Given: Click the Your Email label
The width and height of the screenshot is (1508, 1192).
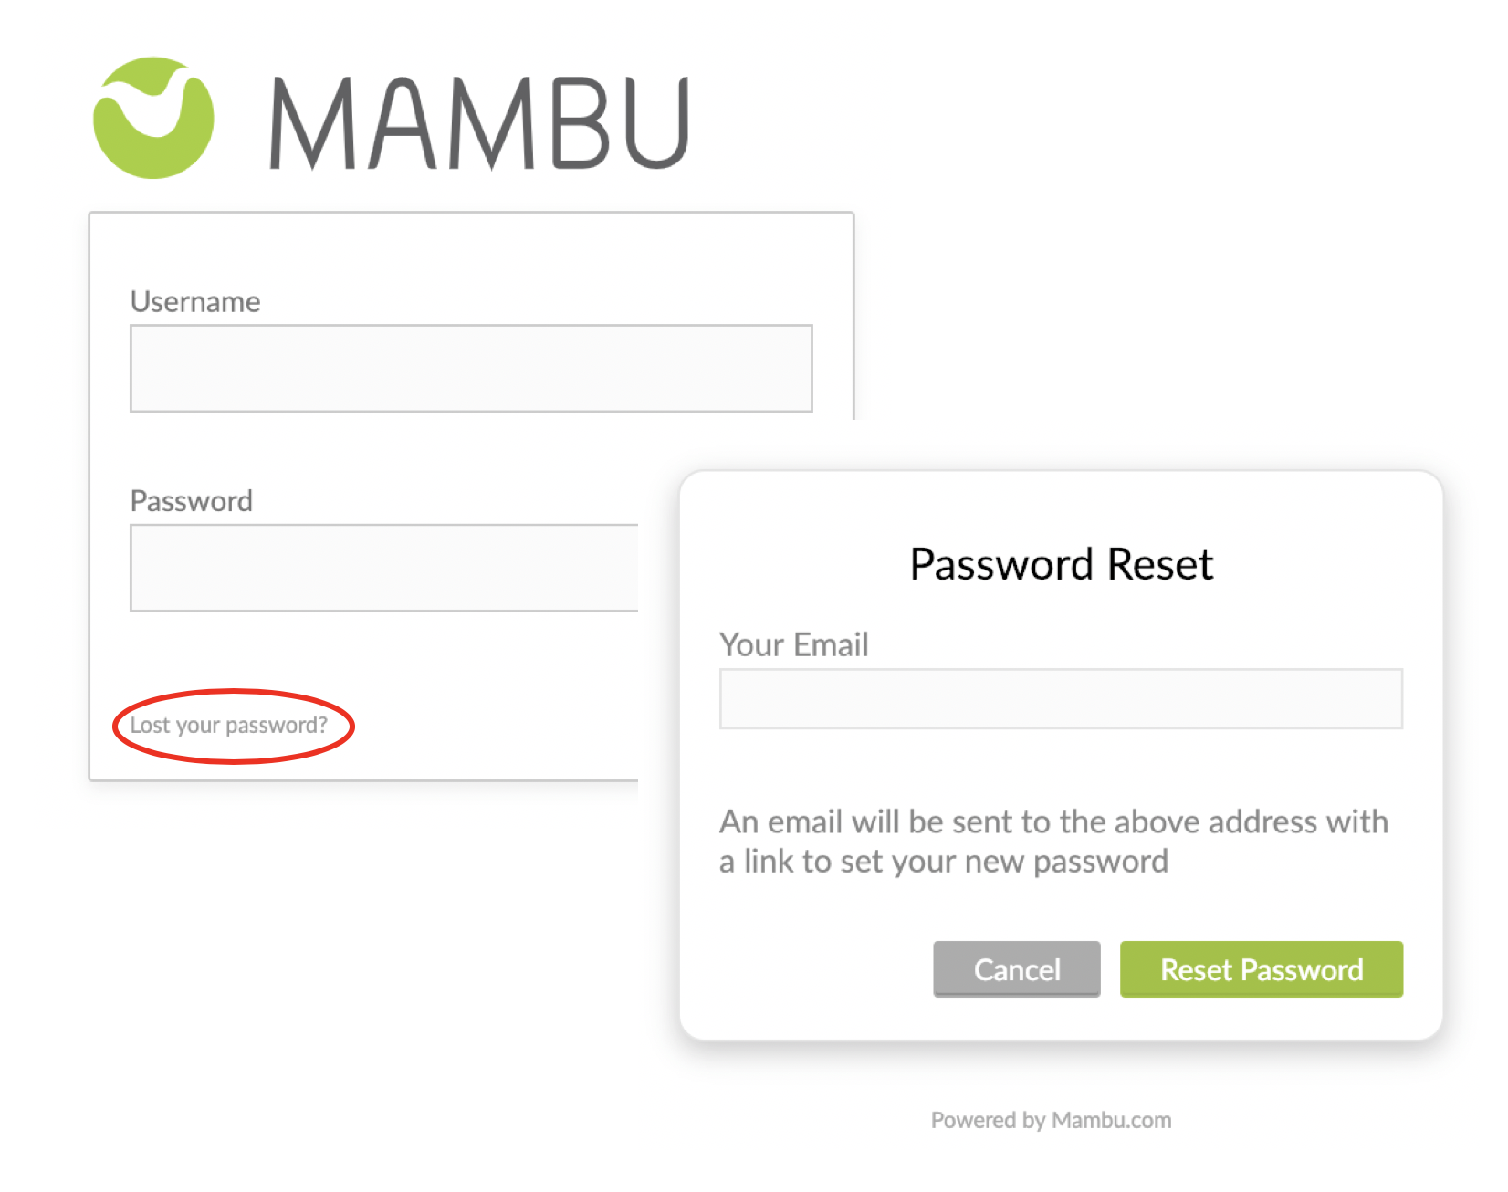Looking at the screenshot, I should [x=793, y=644].
